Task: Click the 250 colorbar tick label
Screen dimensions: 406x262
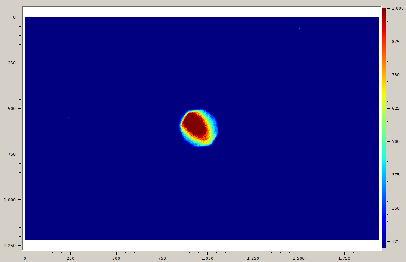Action: [396, 208]
